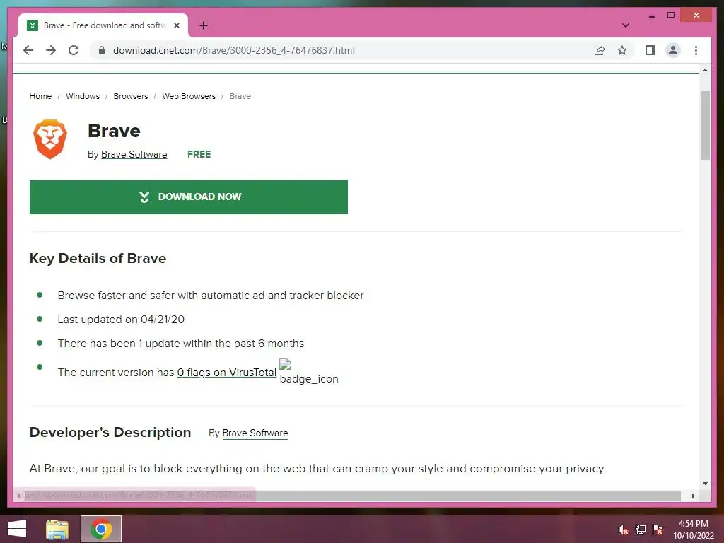The image size is (724, 543).
Task: Expand the tab search dropdown
Action: coord(625,25)
